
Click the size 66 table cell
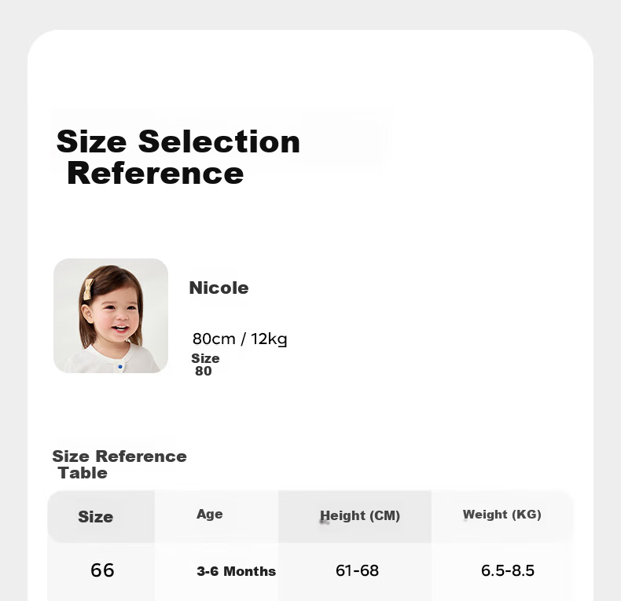click(x=102, y=570)
